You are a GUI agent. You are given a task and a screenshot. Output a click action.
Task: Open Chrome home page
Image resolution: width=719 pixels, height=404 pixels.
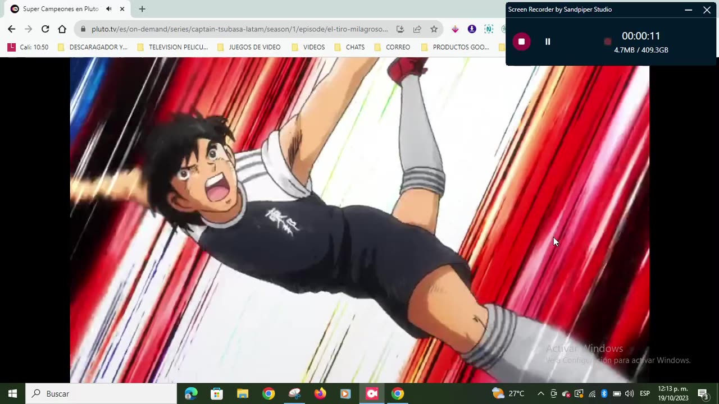62,29
